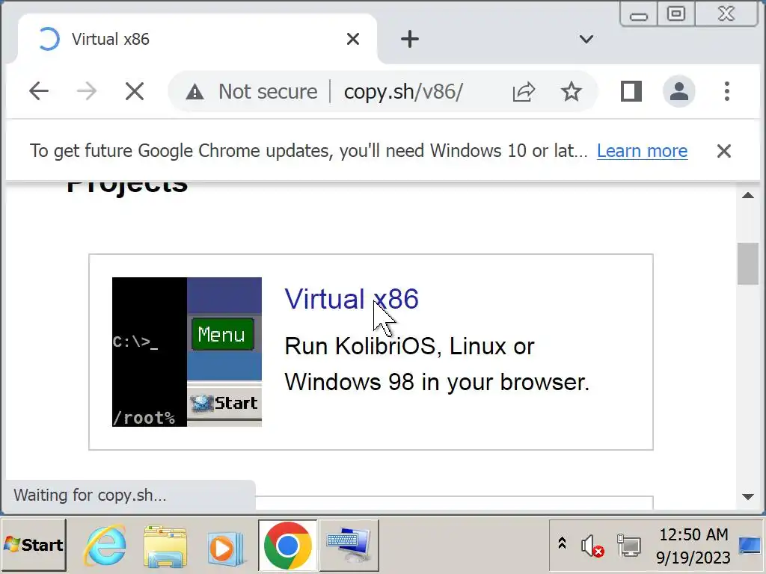Click the network tray icon
Image resolution: width=766 pixels, height=574 pixels.
pyautogui.click(x=629, y=545)
